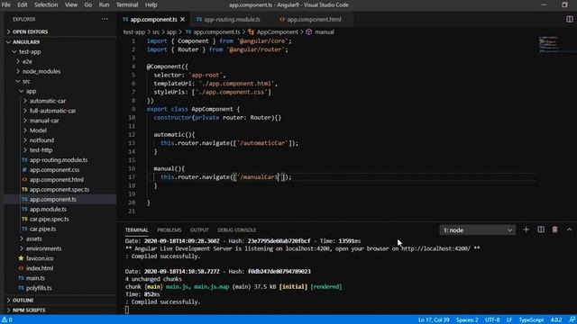577x324 pixels.
Task: Expand the test-http folder
Action: [x=41, y=150]
